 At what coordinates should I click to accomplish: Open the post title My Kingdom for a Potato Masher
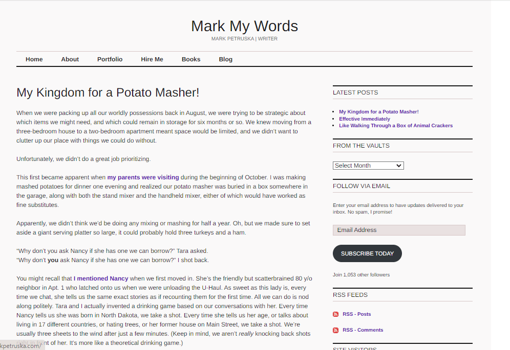pos(108,92)
